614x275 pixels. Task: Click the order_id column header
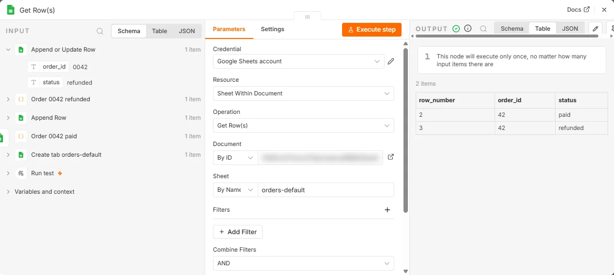coord(525,100)
